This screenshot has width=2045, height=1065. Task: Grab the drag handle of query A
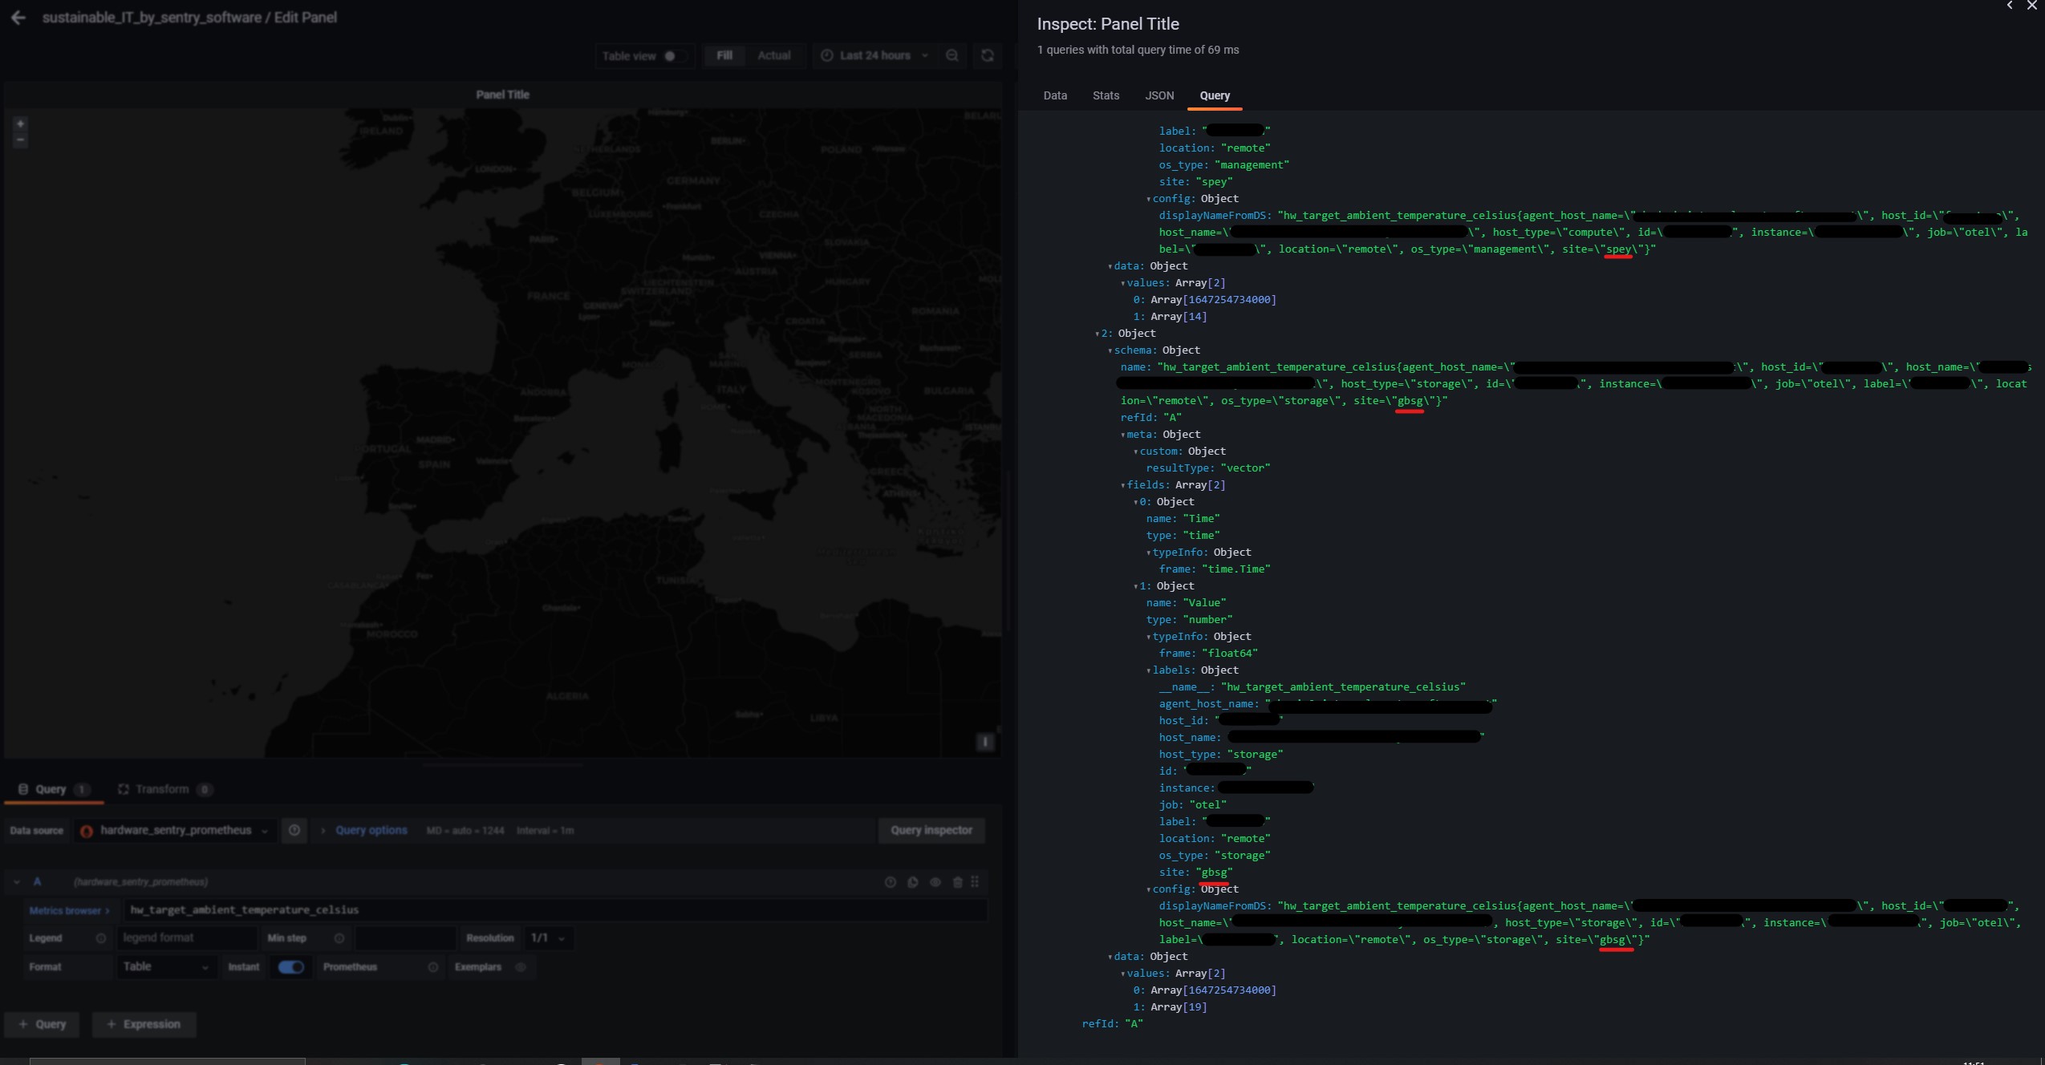coord(974,881)
